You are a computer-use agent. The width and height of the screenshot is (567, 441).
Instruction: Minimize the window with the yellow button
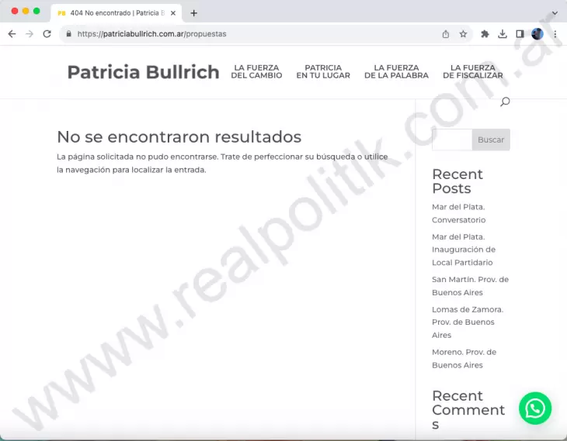tap(26, 11)
